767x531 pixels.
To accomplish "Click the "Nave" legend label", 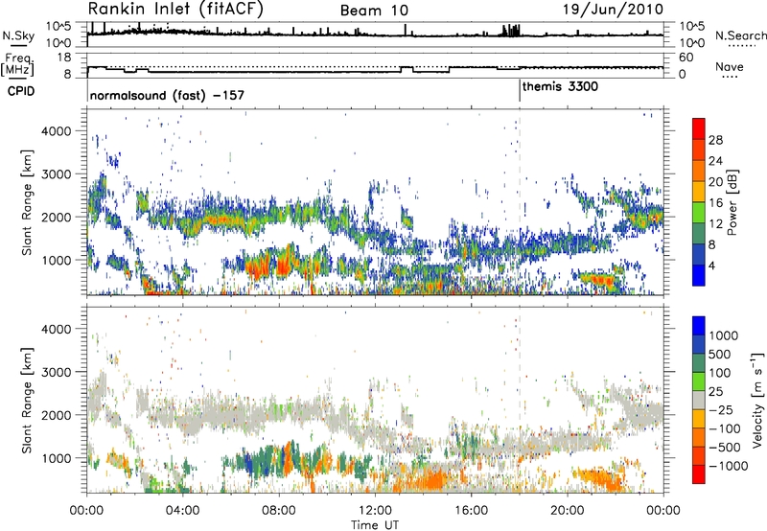I will [x=730, y=67].
